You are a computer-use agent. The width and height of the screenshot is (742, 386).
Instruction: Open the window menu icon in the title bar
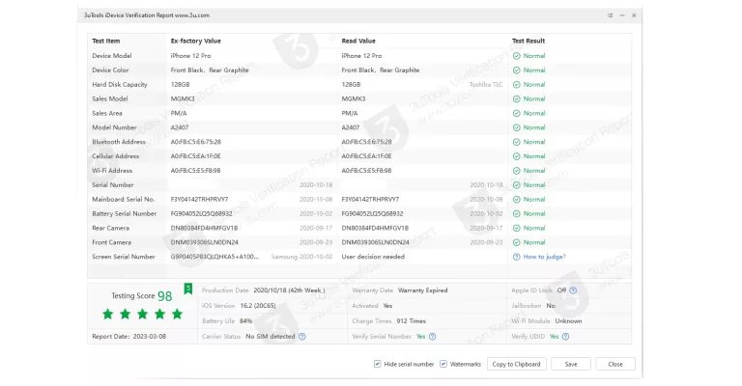[x=610, y=15]
